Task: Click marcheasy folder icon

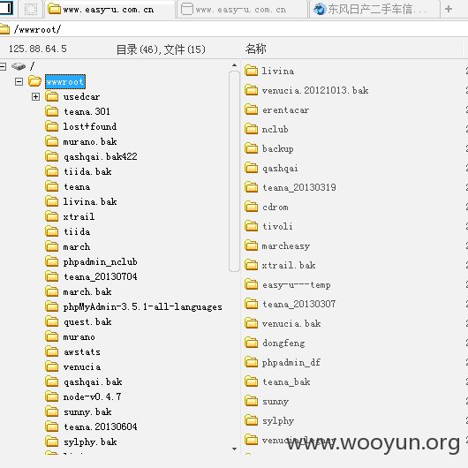Action: coord(252,245)
